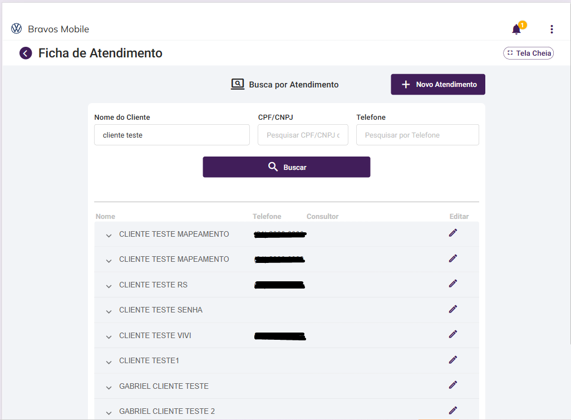Edit the CLIENTE TESTE SENHA record
Image resolution: width=571 pixels, height=420 pixels.
coord(453,309)
